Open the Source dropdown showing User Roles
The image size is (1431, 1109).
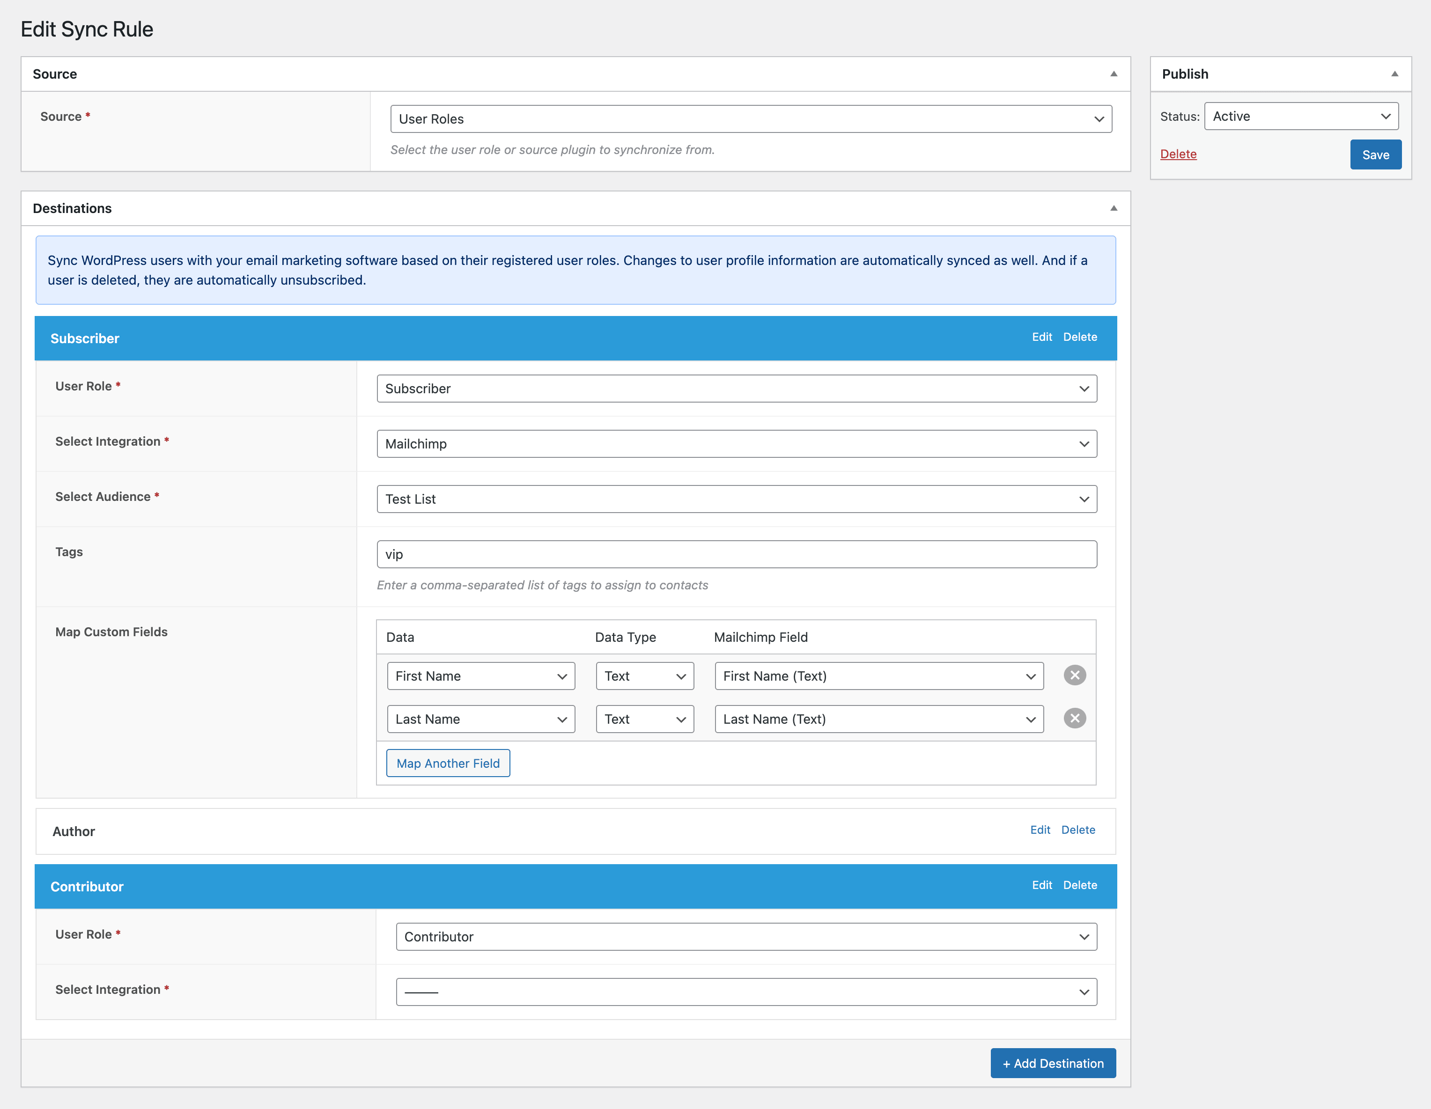click(x=750, y=119)
